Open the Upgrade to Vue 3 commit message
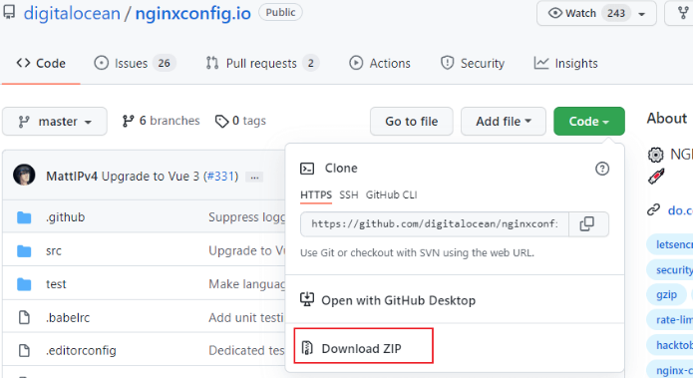 [151, 176]
